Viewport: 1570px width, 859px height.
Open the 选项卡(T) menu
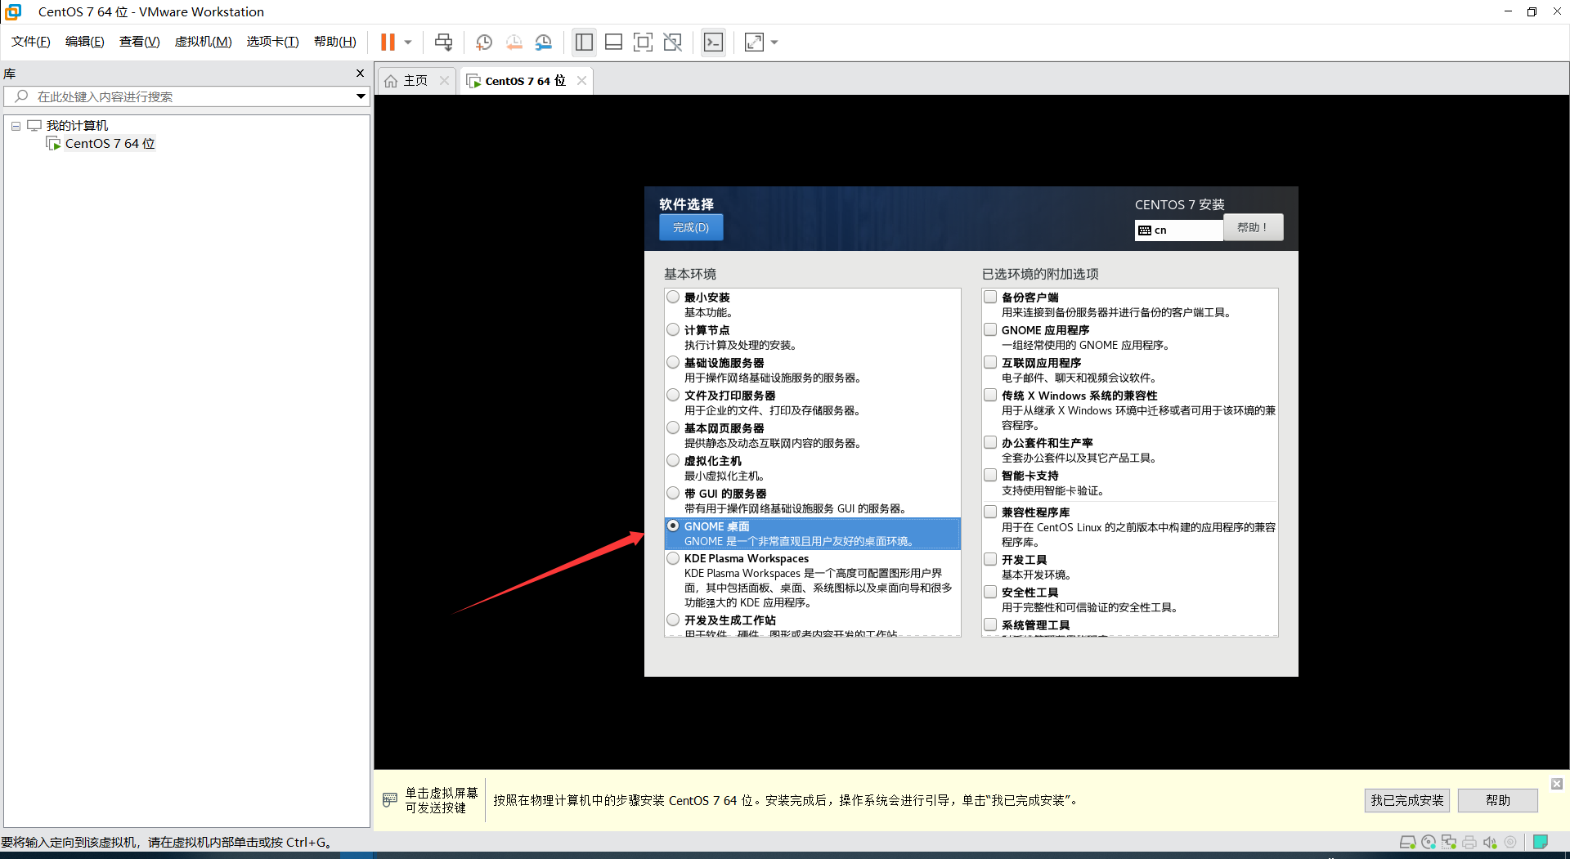273,42
